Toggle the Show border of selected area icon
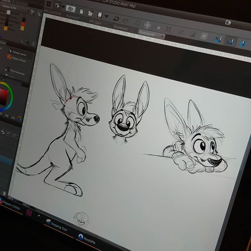Image resolution: width=251 pixels, height=251 pixels. (x=204, y=36)
